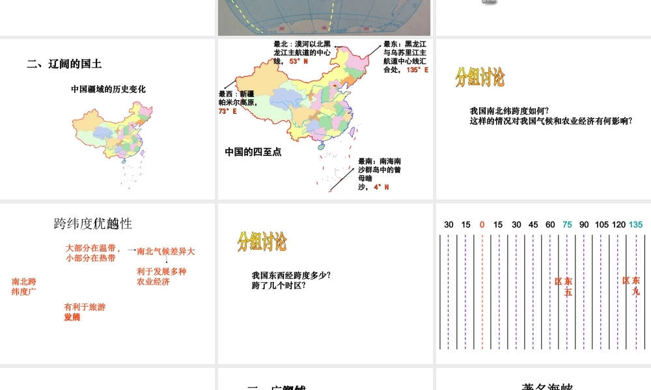Image resolution: width=651 pixels, height=390 pixels.
Task: Click the caption 中国疆域的历史变化
Action: (x=108, y=89)
